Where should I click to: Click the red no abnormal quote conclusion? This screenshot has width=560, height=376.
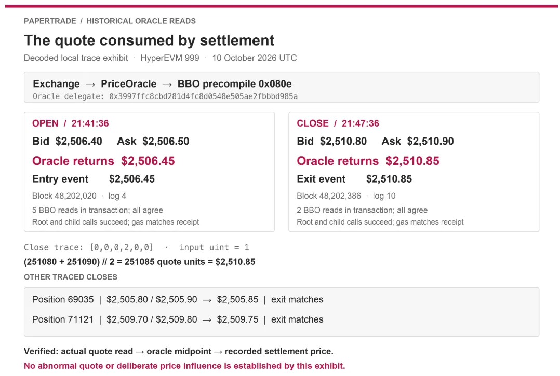[184, 366]
